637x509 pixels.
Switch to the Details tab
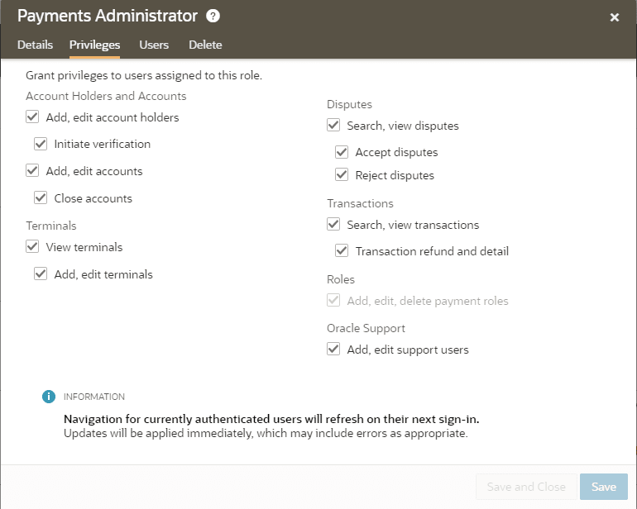pyautogui.click(x=35, y=45)
